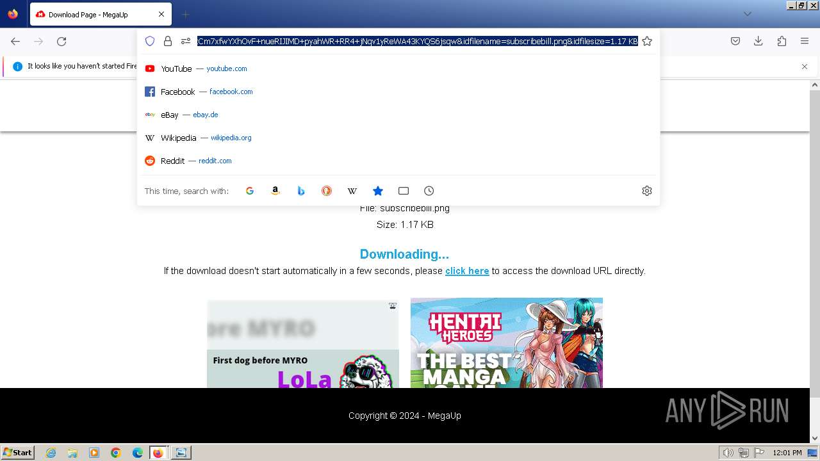Search in History clock icon
The height and width of the screenshot is (461, 820).
coord(429,191)
